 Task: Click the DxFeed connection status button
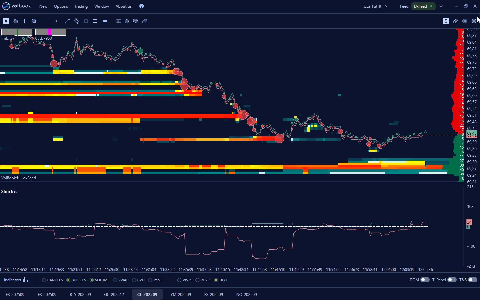pyautogui.click(x=423, y=6)
